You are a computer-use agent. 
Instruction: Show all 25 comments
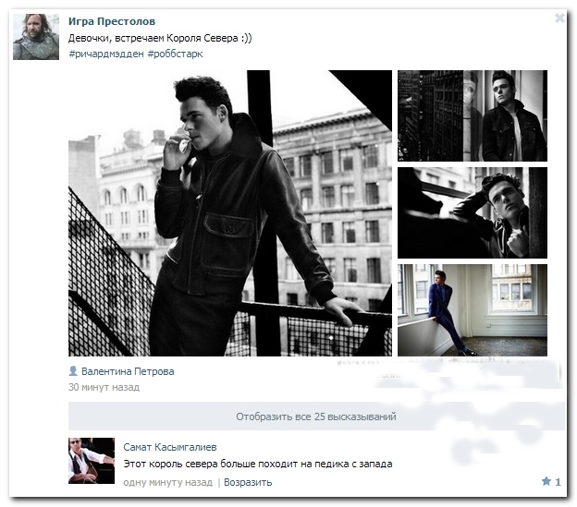pyautogui.click(x=316, y=416)
